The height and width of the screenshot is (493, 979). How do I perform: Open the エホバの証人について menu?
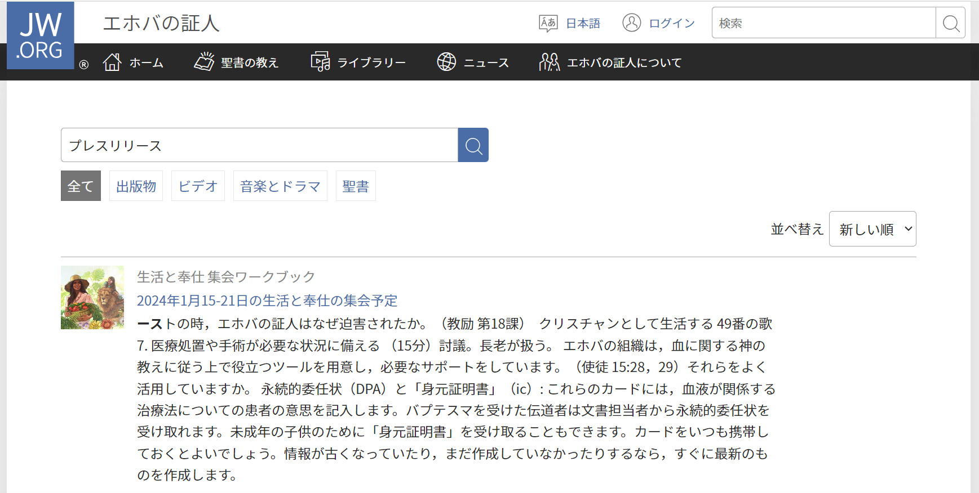coord(624,62)
